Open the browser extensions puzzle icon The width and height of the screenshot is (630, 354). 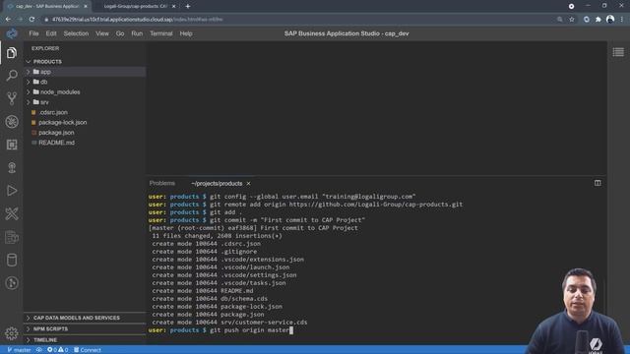pos(598,20)
